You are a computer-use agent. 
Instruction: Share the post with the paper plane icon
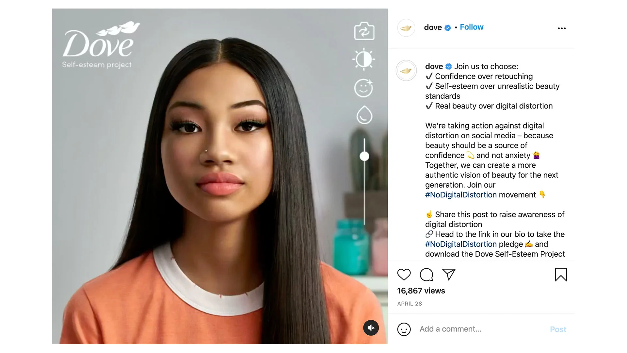(449, 274)
